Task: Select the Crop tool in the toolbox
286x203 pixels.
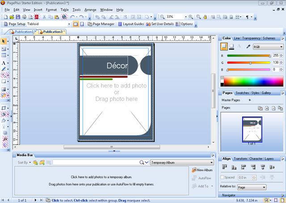Action: (x=4, y=108)
